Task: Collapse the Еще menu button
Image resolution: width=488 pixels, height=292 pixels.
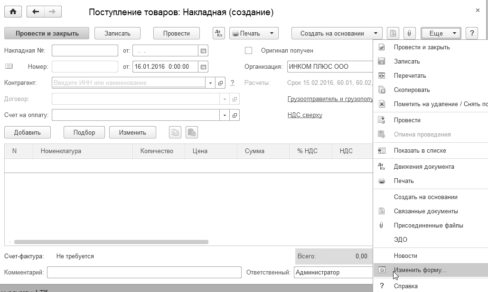Action: tap(441, 33)
